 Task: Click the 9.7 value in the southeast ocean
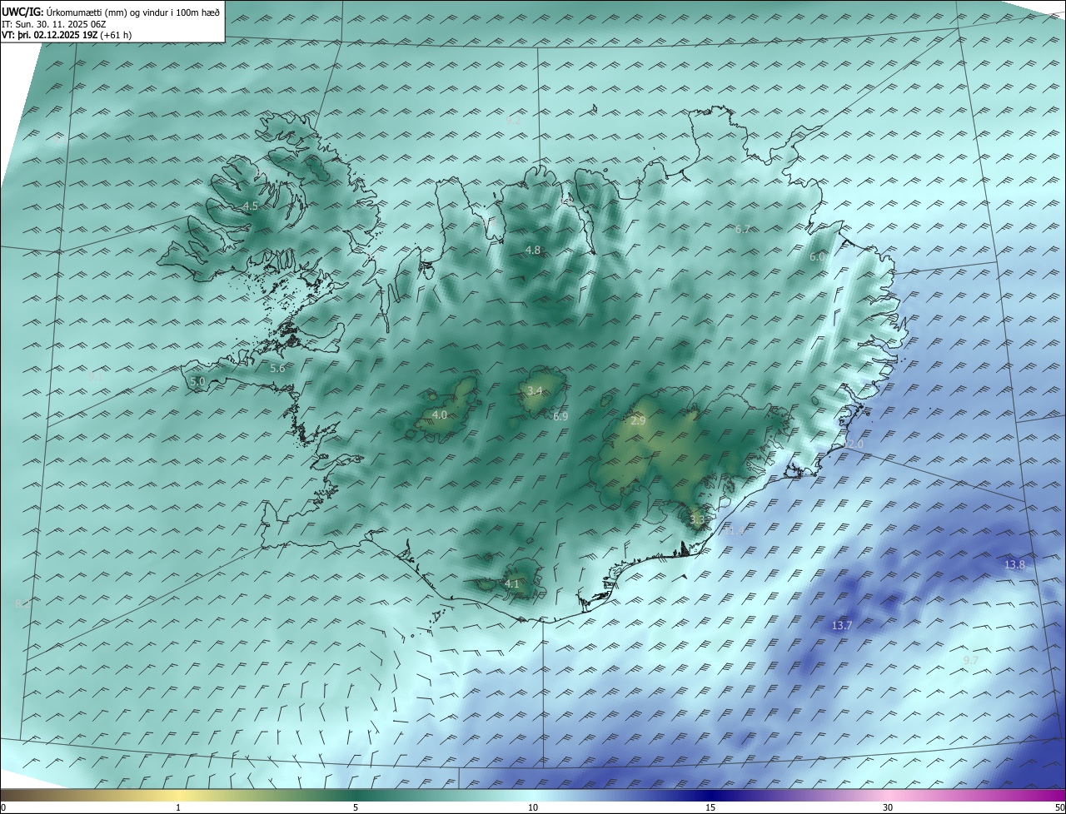[x=970, y=660]
